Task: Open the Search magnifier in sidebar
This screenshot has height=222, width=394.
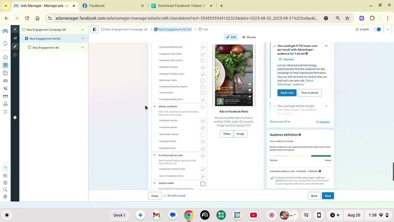Action: click(x=5, y=190)
